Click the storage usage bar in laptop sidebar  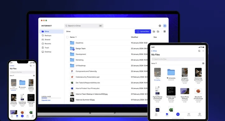[51, 98]
